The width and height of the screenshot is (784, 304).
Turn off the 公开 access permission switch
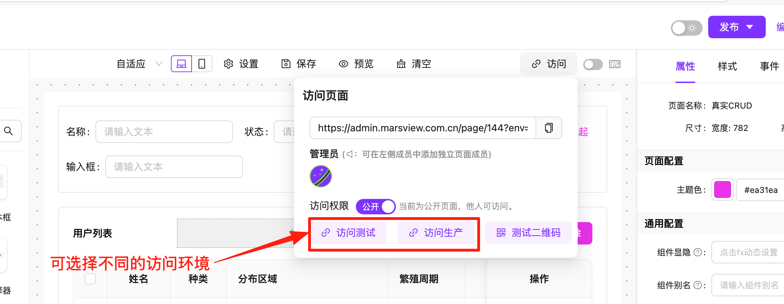pos(376,206)
